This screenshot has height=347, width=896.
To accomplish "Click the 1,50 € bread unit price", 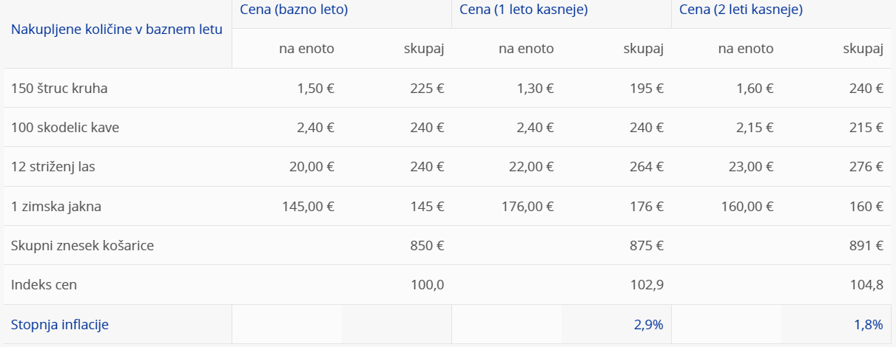I will point(315,89).
